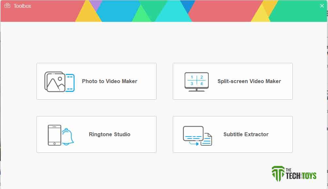Click the Split-screen Video Maker card
This screenshot has height=189, width=328.
(x=232, y=81)
